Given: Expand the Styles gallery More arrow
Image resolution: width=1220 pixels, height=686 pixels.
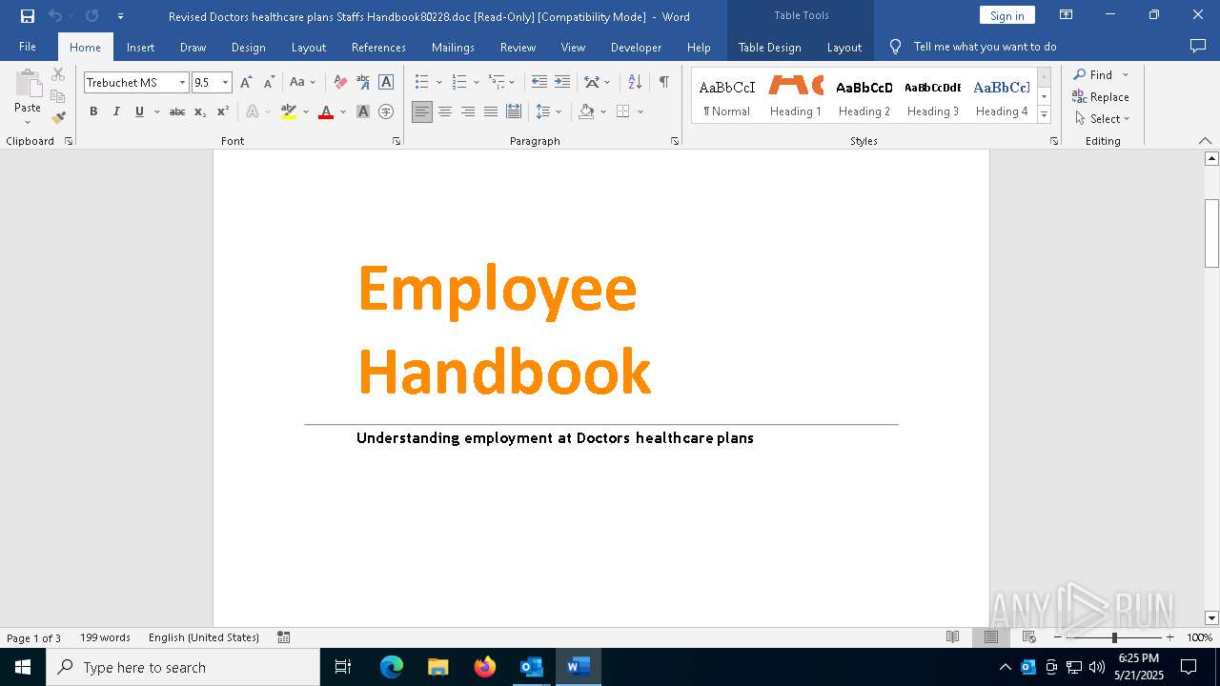Looking at the screenshot, I should pyautogui.click(x=1044, y=115).
